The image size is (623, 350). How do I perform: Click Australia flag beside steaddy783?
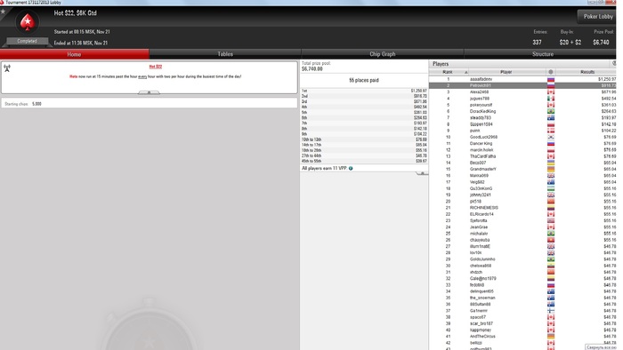[551, 118]
